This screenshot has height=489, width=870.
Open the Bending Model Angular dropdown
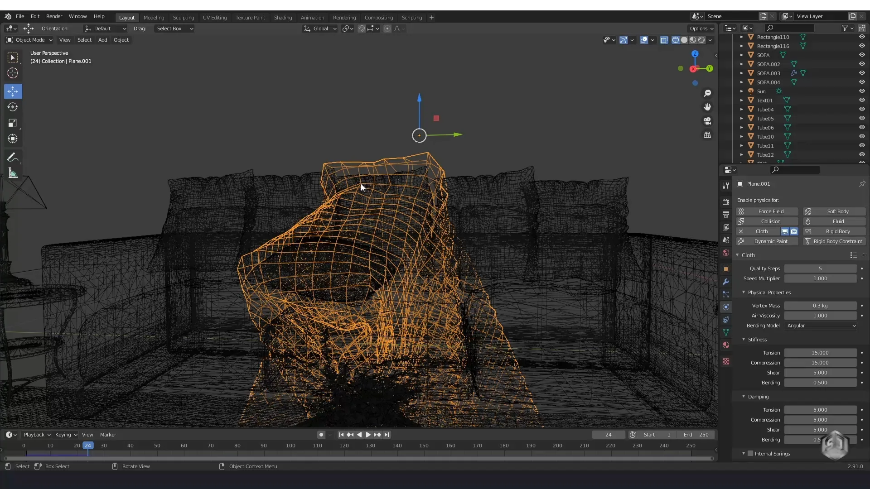[x=821, y=326]
